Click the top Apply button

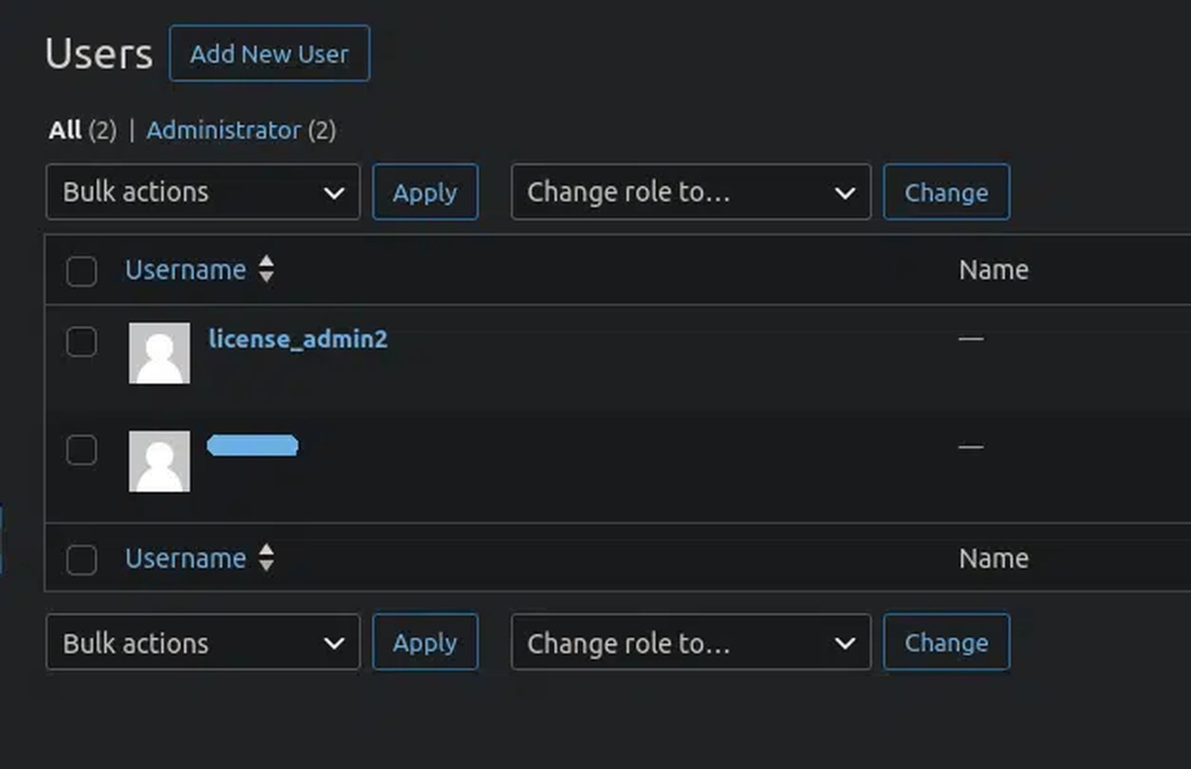point(424,192)
